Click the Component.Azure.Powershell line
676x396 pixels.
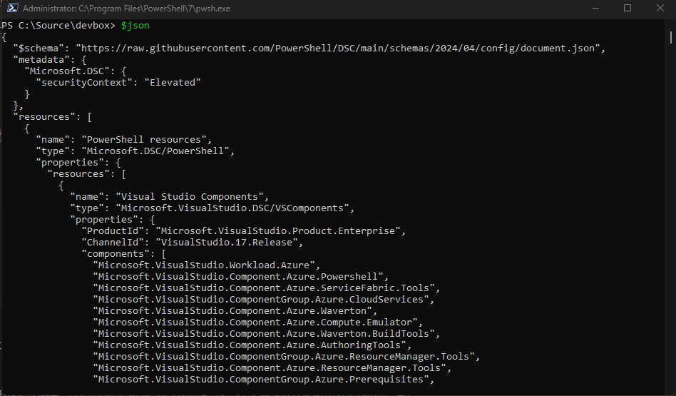pos(240,277)
